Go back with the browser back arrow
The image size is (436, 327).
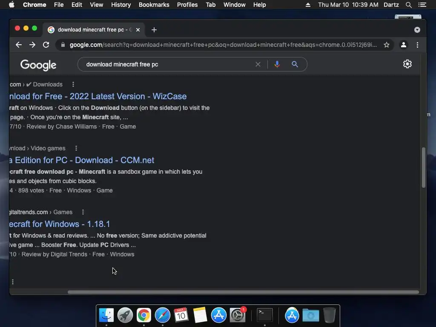pos(19,45)
